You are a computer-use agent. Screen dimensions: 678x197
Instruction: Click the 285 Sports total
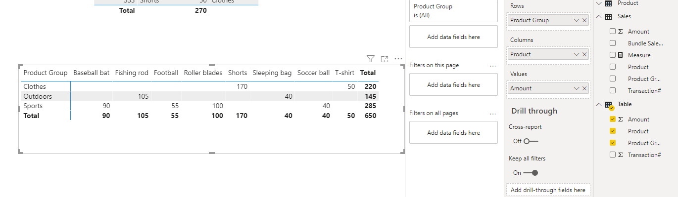click(x=370, y=106)
